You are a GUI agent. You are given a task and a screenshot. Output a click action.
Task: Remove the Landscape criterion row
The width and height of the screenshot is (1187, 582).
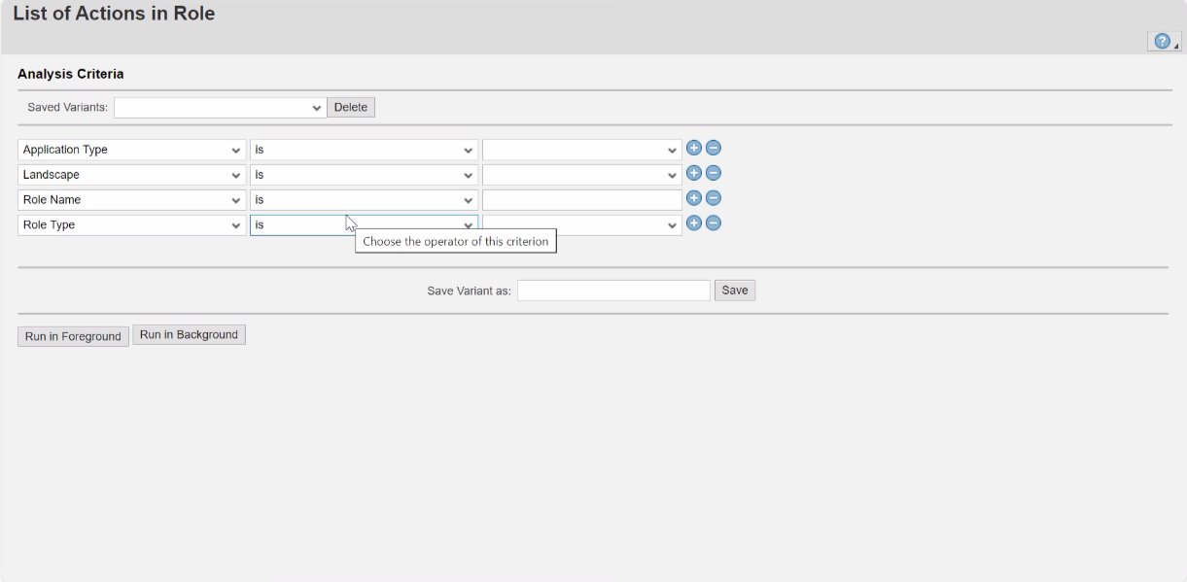tap(713, 173)
